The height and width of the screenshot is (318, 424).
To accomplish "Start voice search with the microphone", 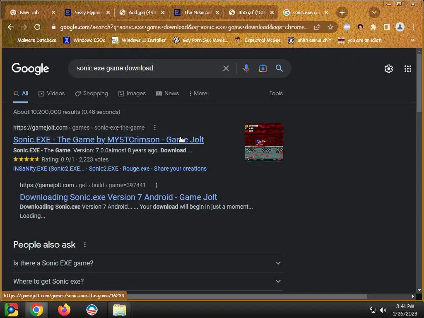I will (x=246, y=68).
